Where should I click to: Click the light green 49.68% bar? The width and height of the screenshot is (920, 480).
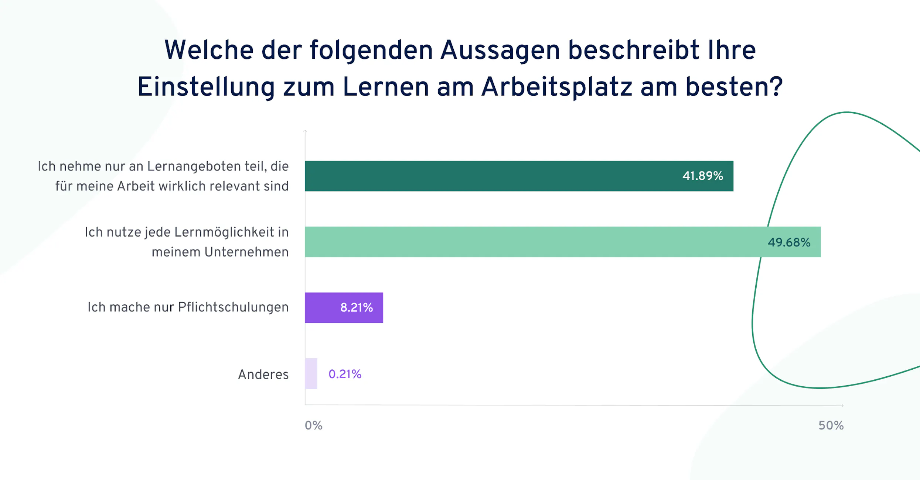[x=563, y=242]
